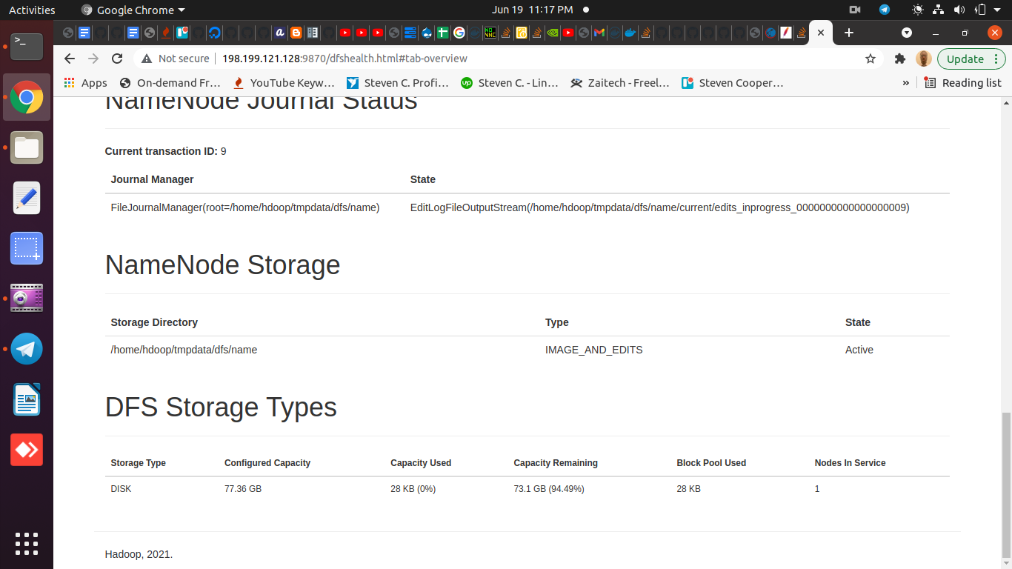Launch Terminal from the dock
Viewport: 1012px width, 569px height.
click(27, 47)
